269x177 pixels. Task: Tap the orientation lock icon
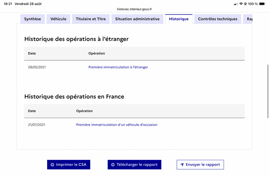pos(245,4)
